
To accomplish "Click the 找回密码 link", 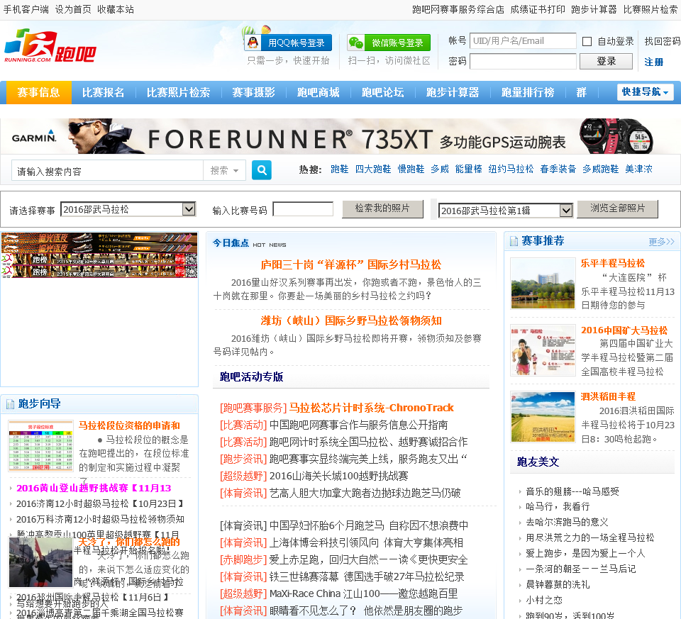I will tap(662, 41).
